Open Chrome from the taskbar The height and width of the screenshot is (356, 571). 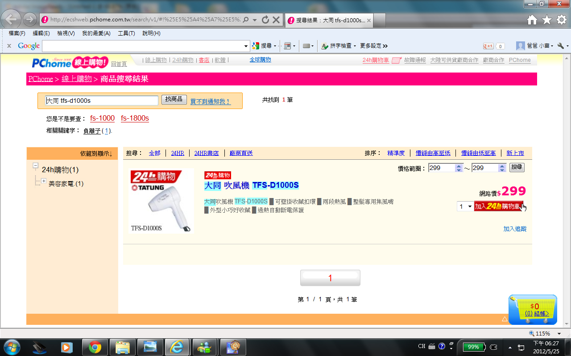(x=95, y=347)
